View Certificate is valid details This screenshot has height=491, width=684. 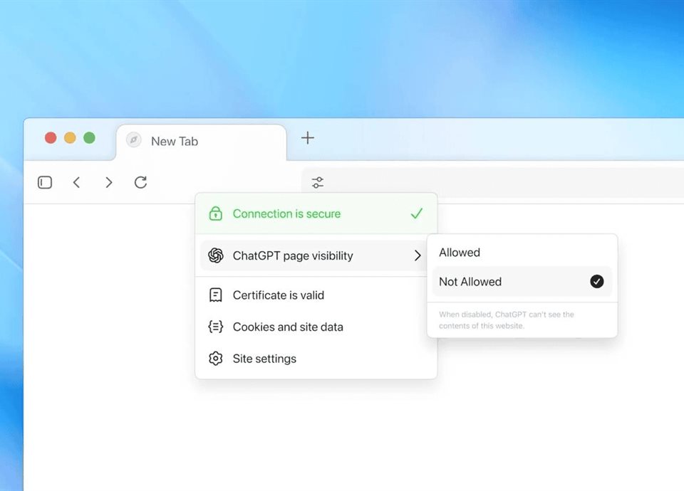pyautogui.click(x=279, y=295)
